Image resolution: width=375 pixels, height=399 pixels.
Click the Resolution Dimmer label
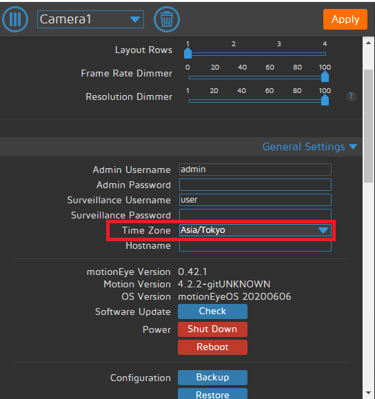coord(129,96)
